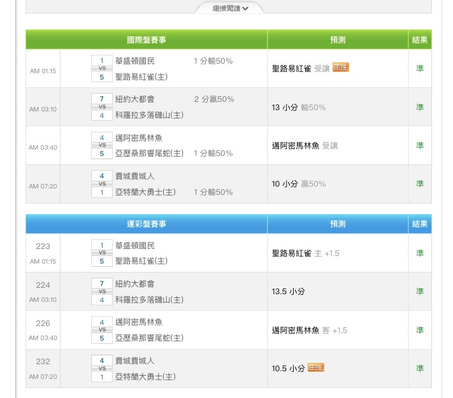Click game number 226
Viewport: 453px width, 398px height.
[x=43, y=323]
